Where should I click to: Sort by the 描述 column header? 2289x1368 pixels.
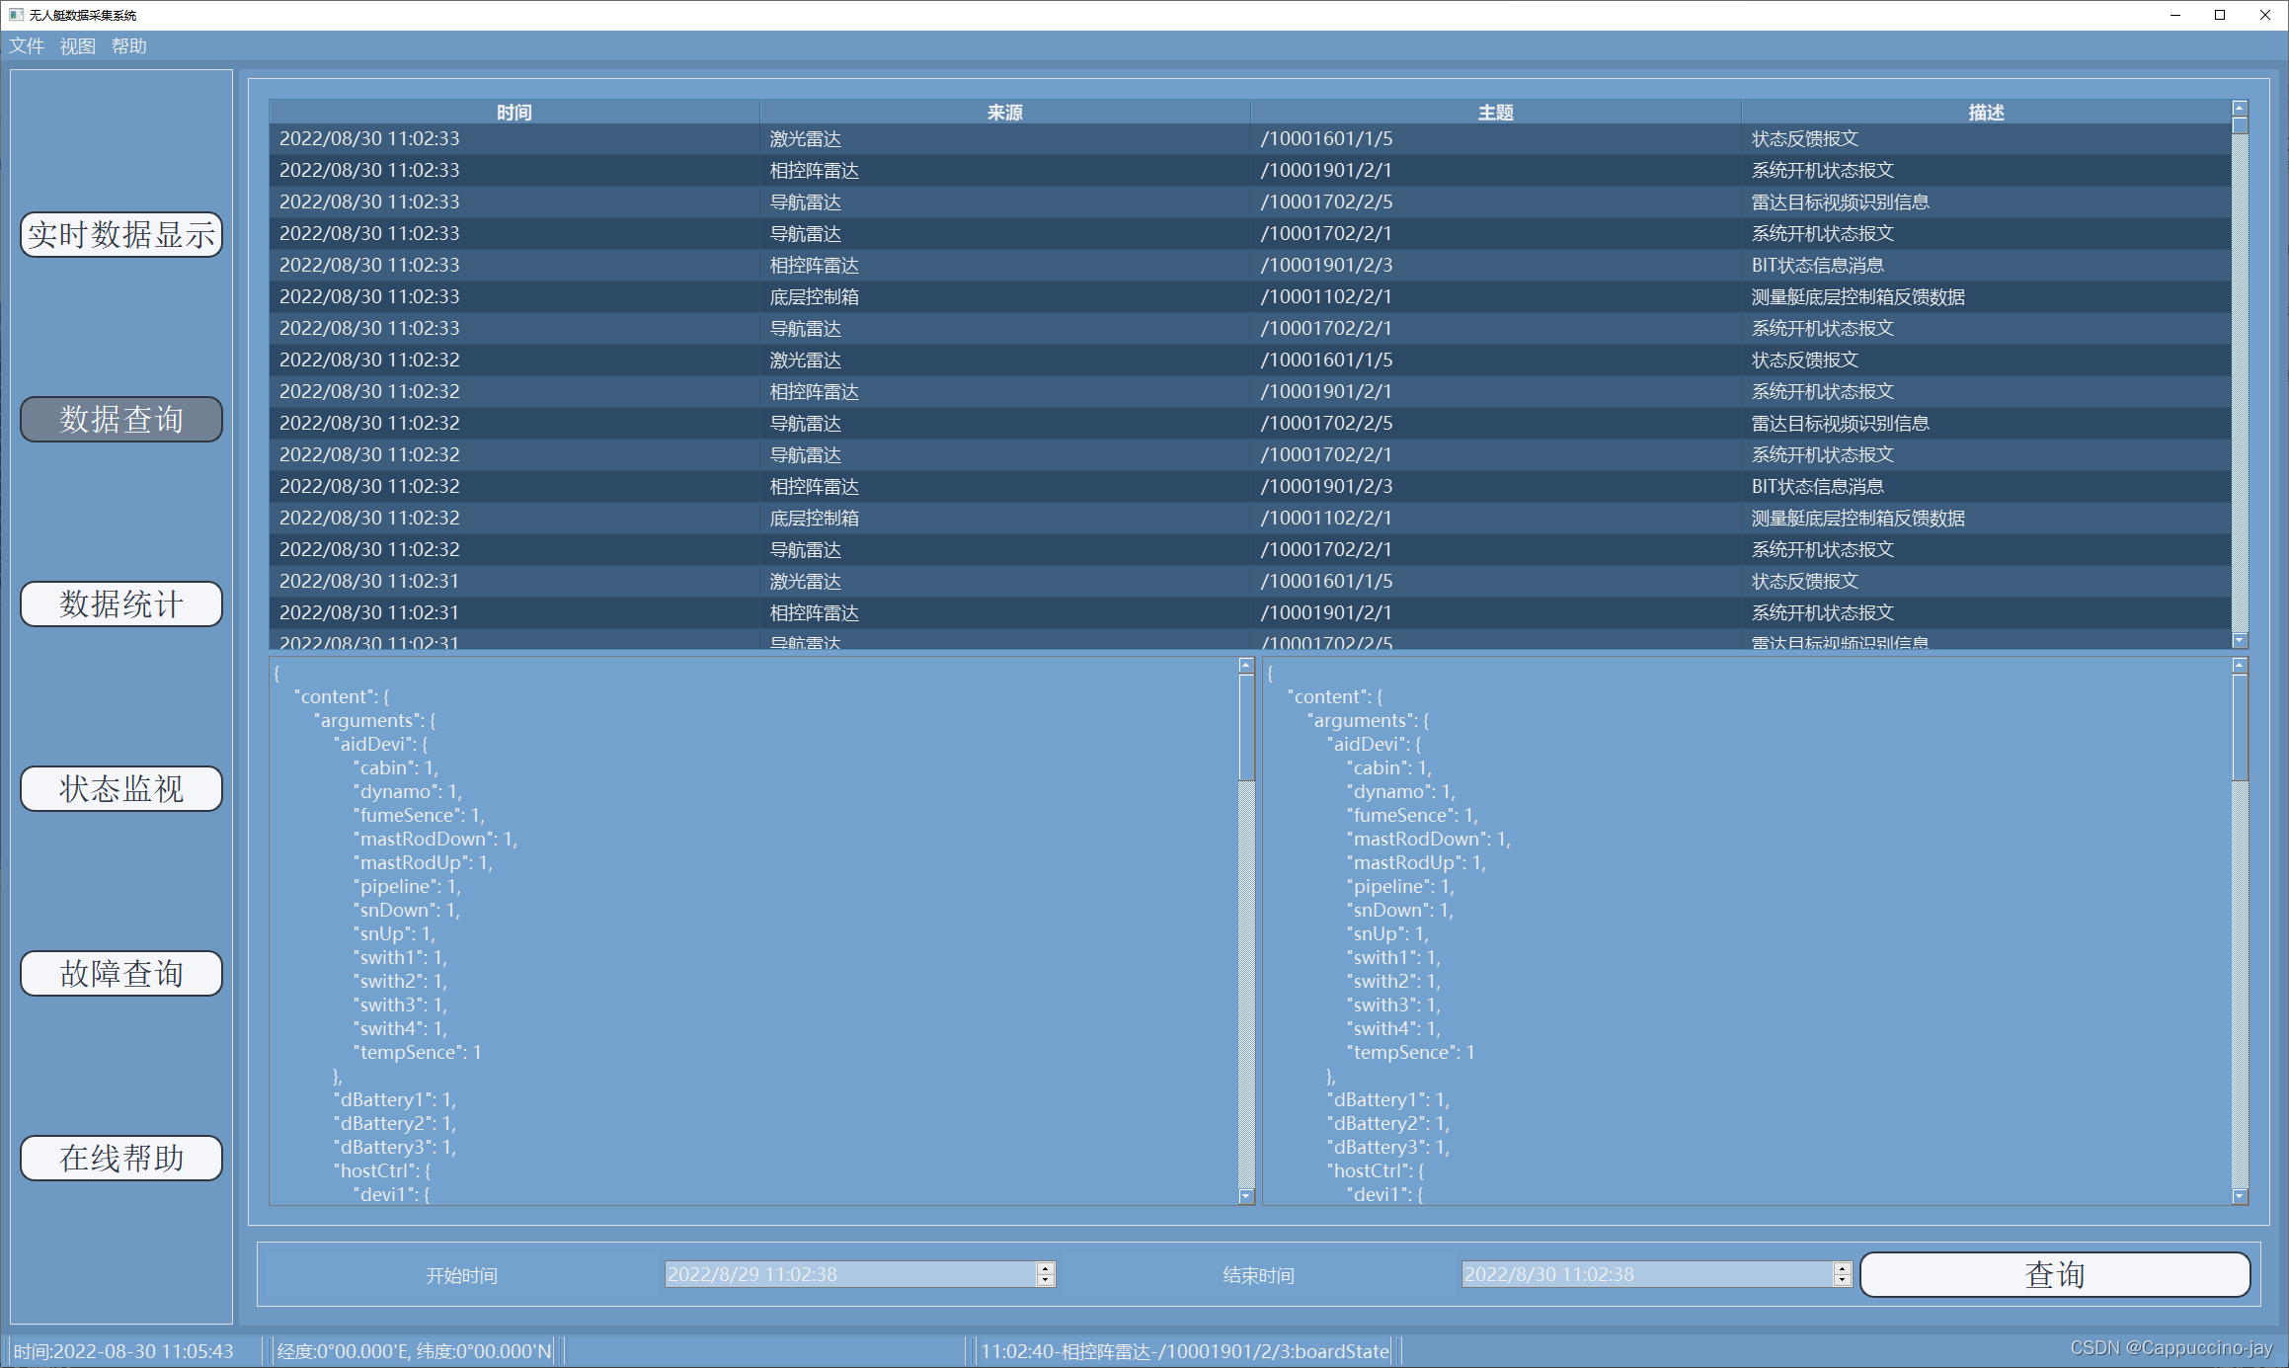(1987, 112)
